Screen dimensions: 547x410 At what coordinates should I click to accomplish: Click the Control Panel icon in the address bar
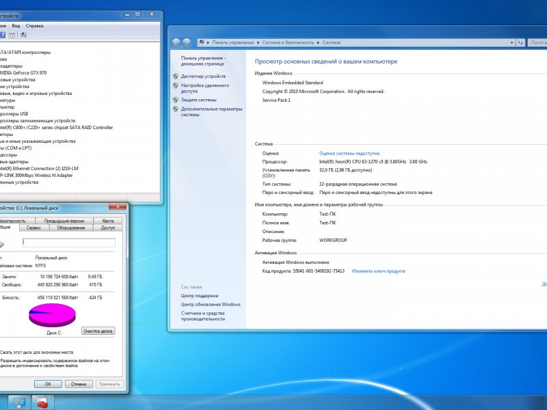coord(201,42)
